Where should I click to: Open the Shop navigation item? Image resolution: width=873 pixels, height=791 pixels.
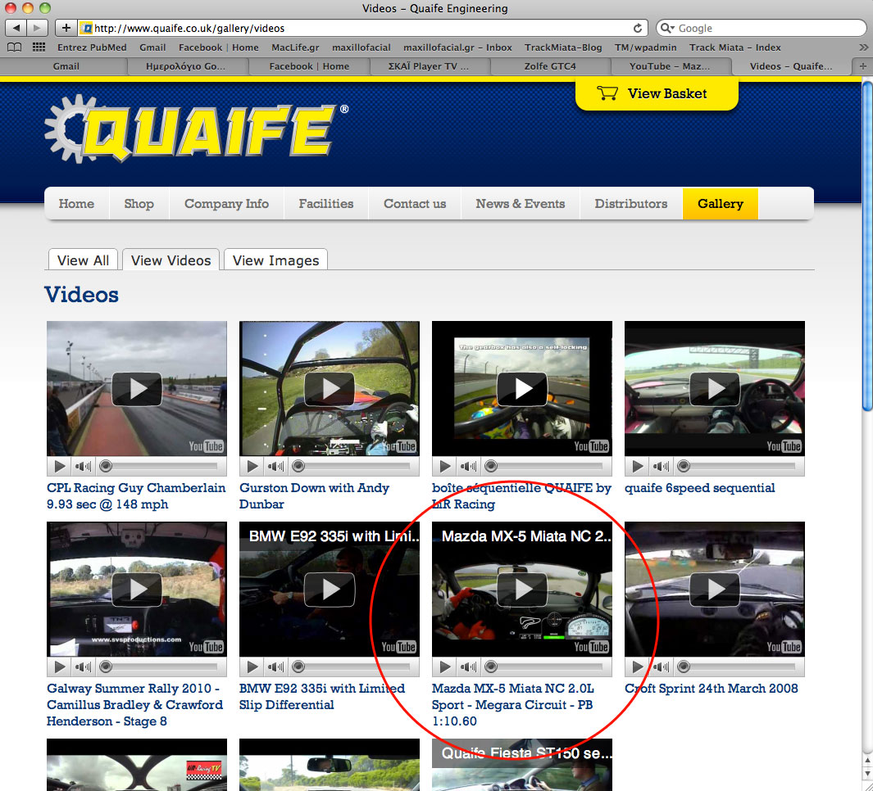(139, 204)
